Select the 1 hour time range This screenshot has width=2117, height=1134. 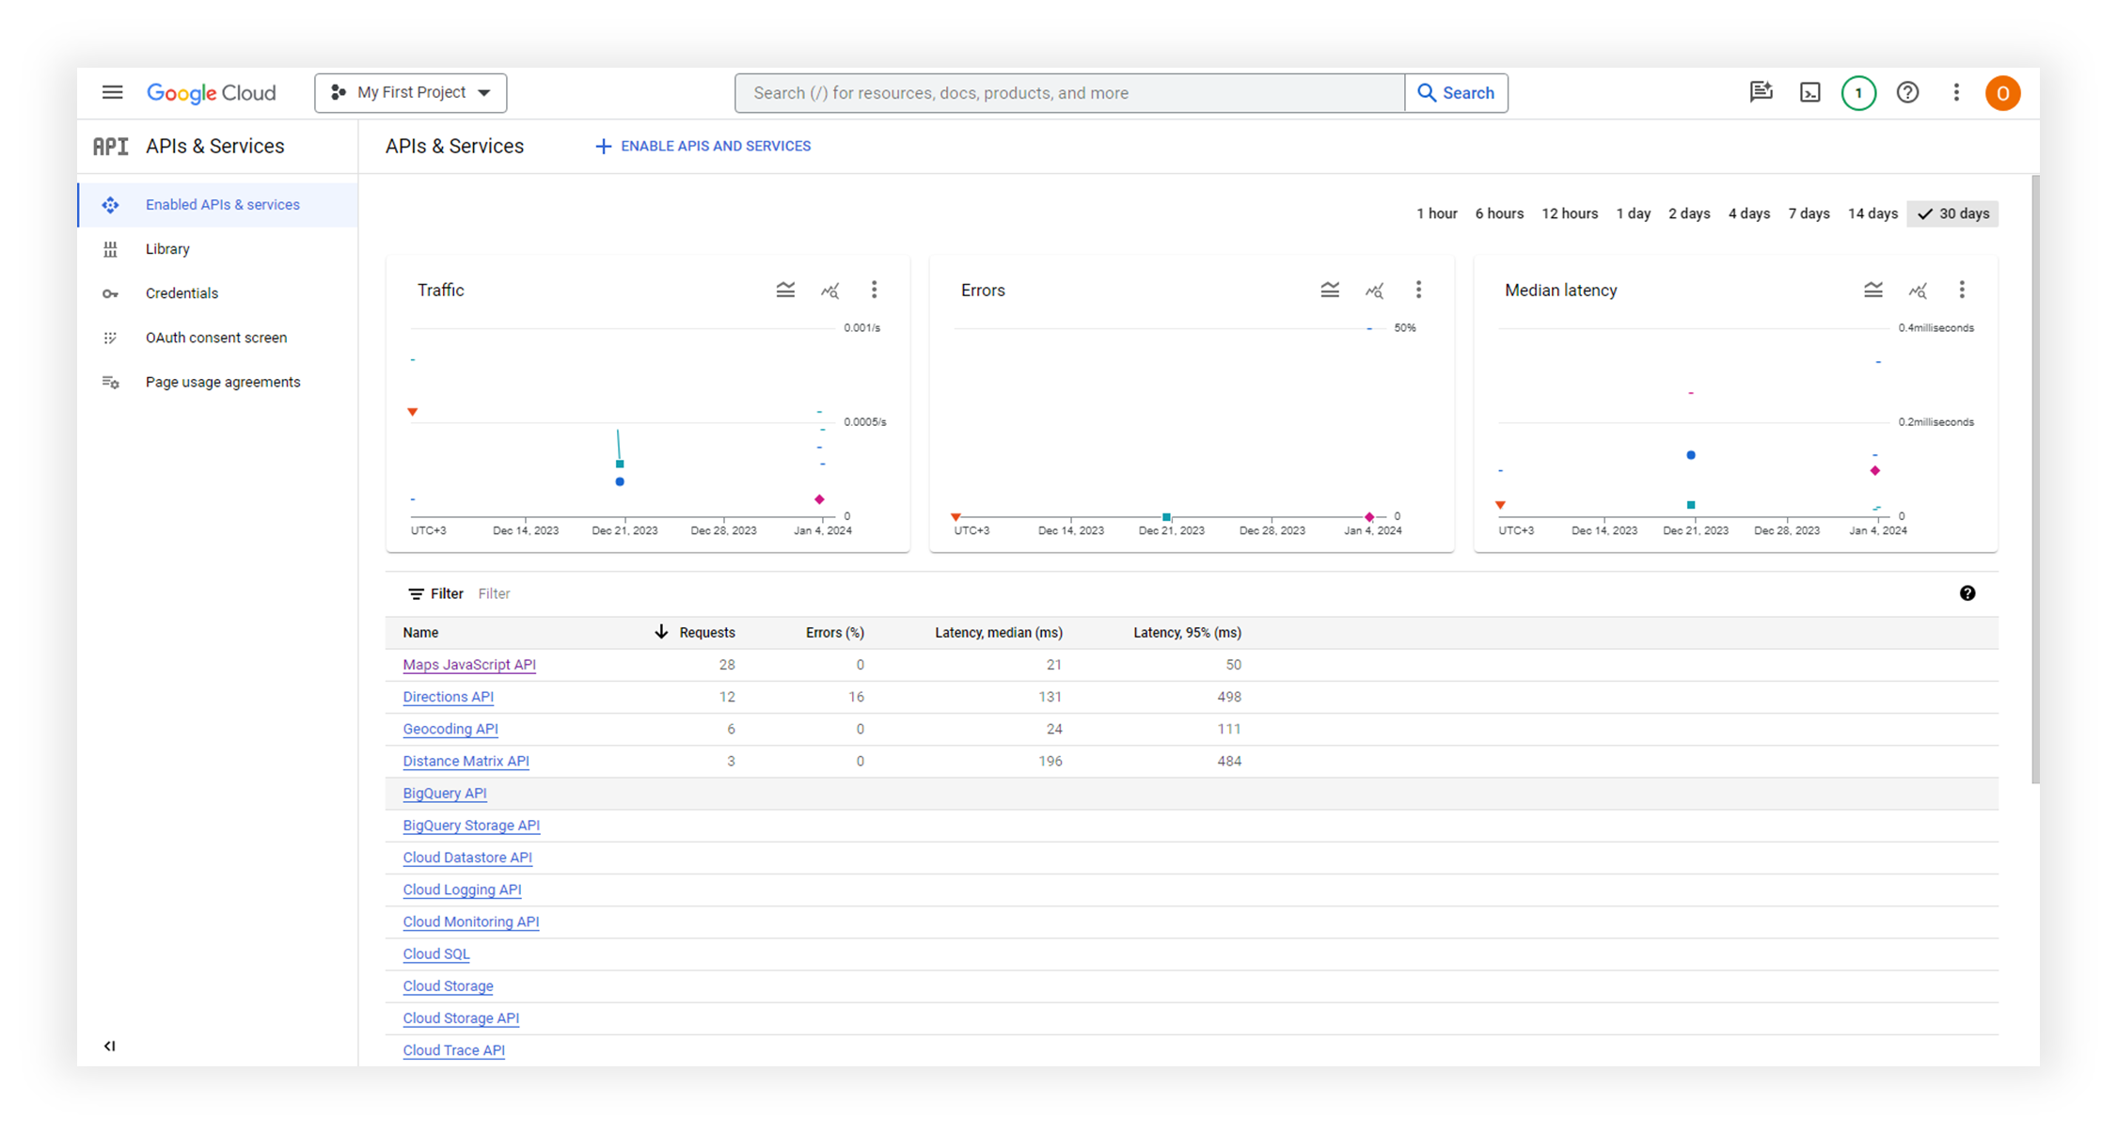click(1436, 213)
